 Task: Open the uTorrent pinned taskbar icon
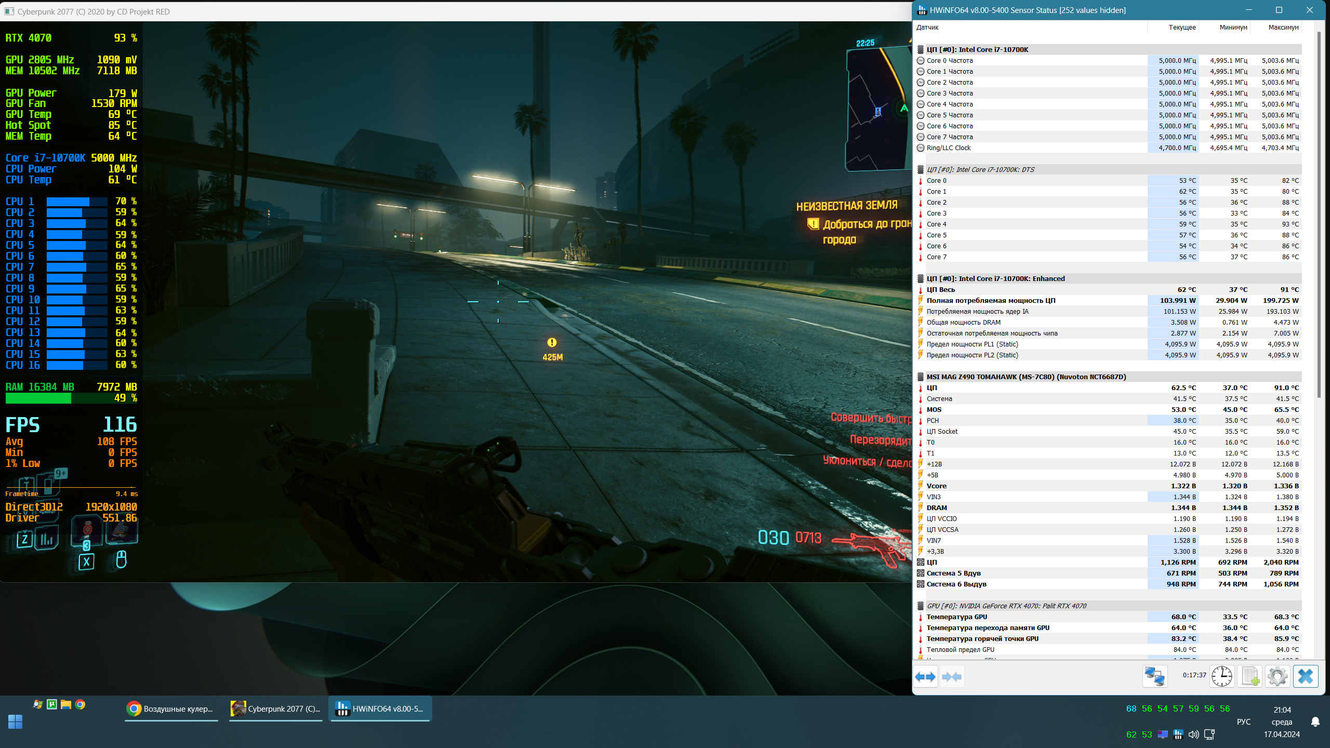click(x=52, y=704)
